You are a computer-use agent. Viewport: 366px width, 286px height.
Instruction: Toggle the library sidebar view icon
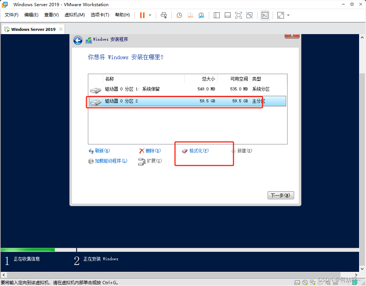click(x=217, y=15)
